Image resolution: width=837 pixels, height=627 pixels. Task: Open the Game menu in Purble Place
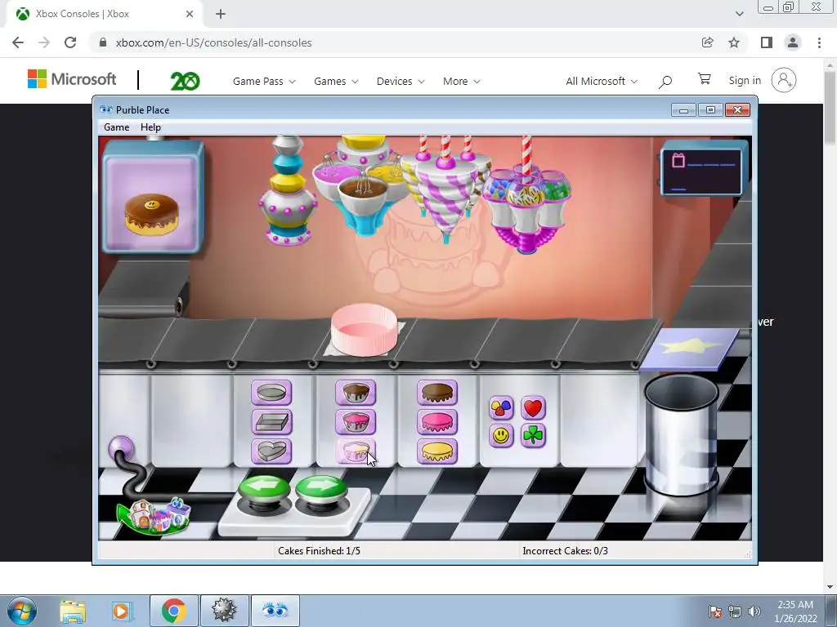116,127
